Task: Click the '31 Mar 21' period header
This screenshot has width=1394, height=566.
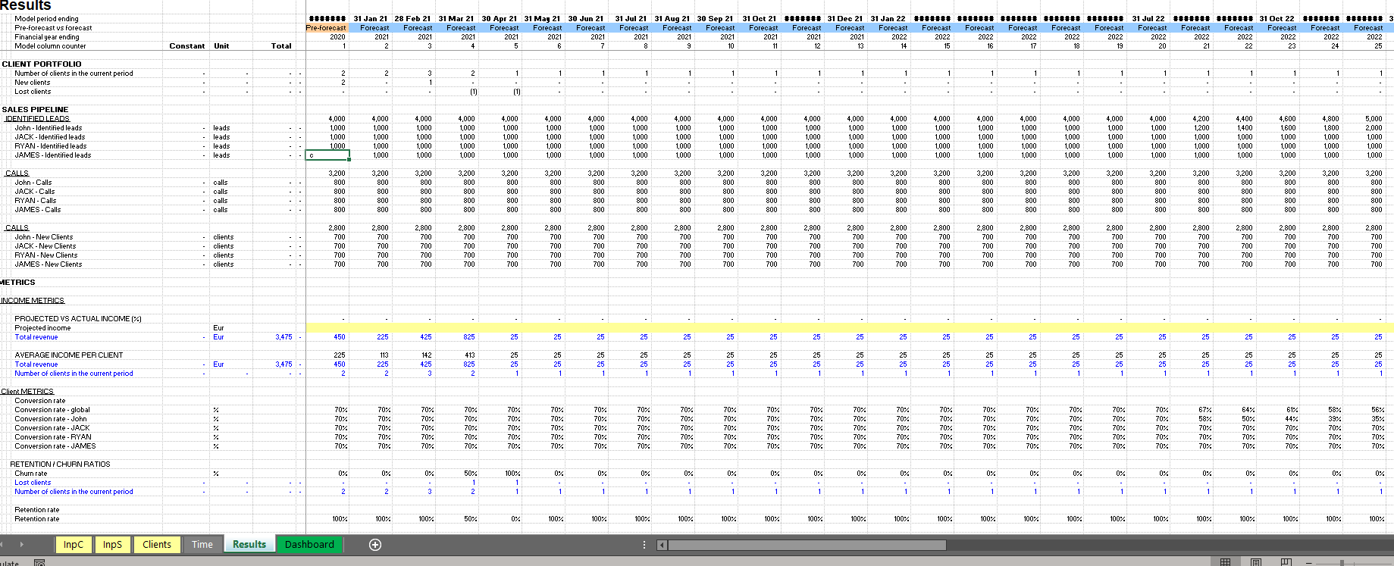Action: coord(456,19)
